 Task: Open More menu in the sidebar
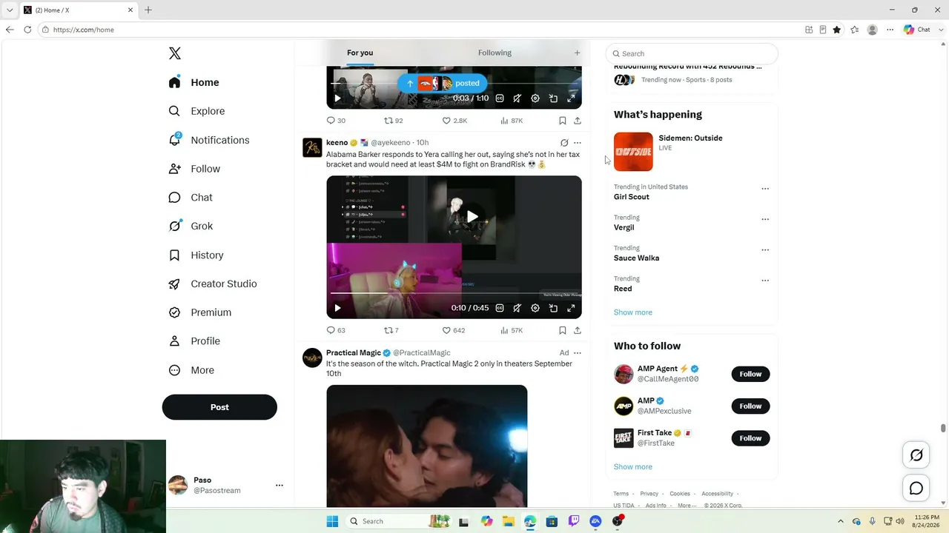point(191,370)
